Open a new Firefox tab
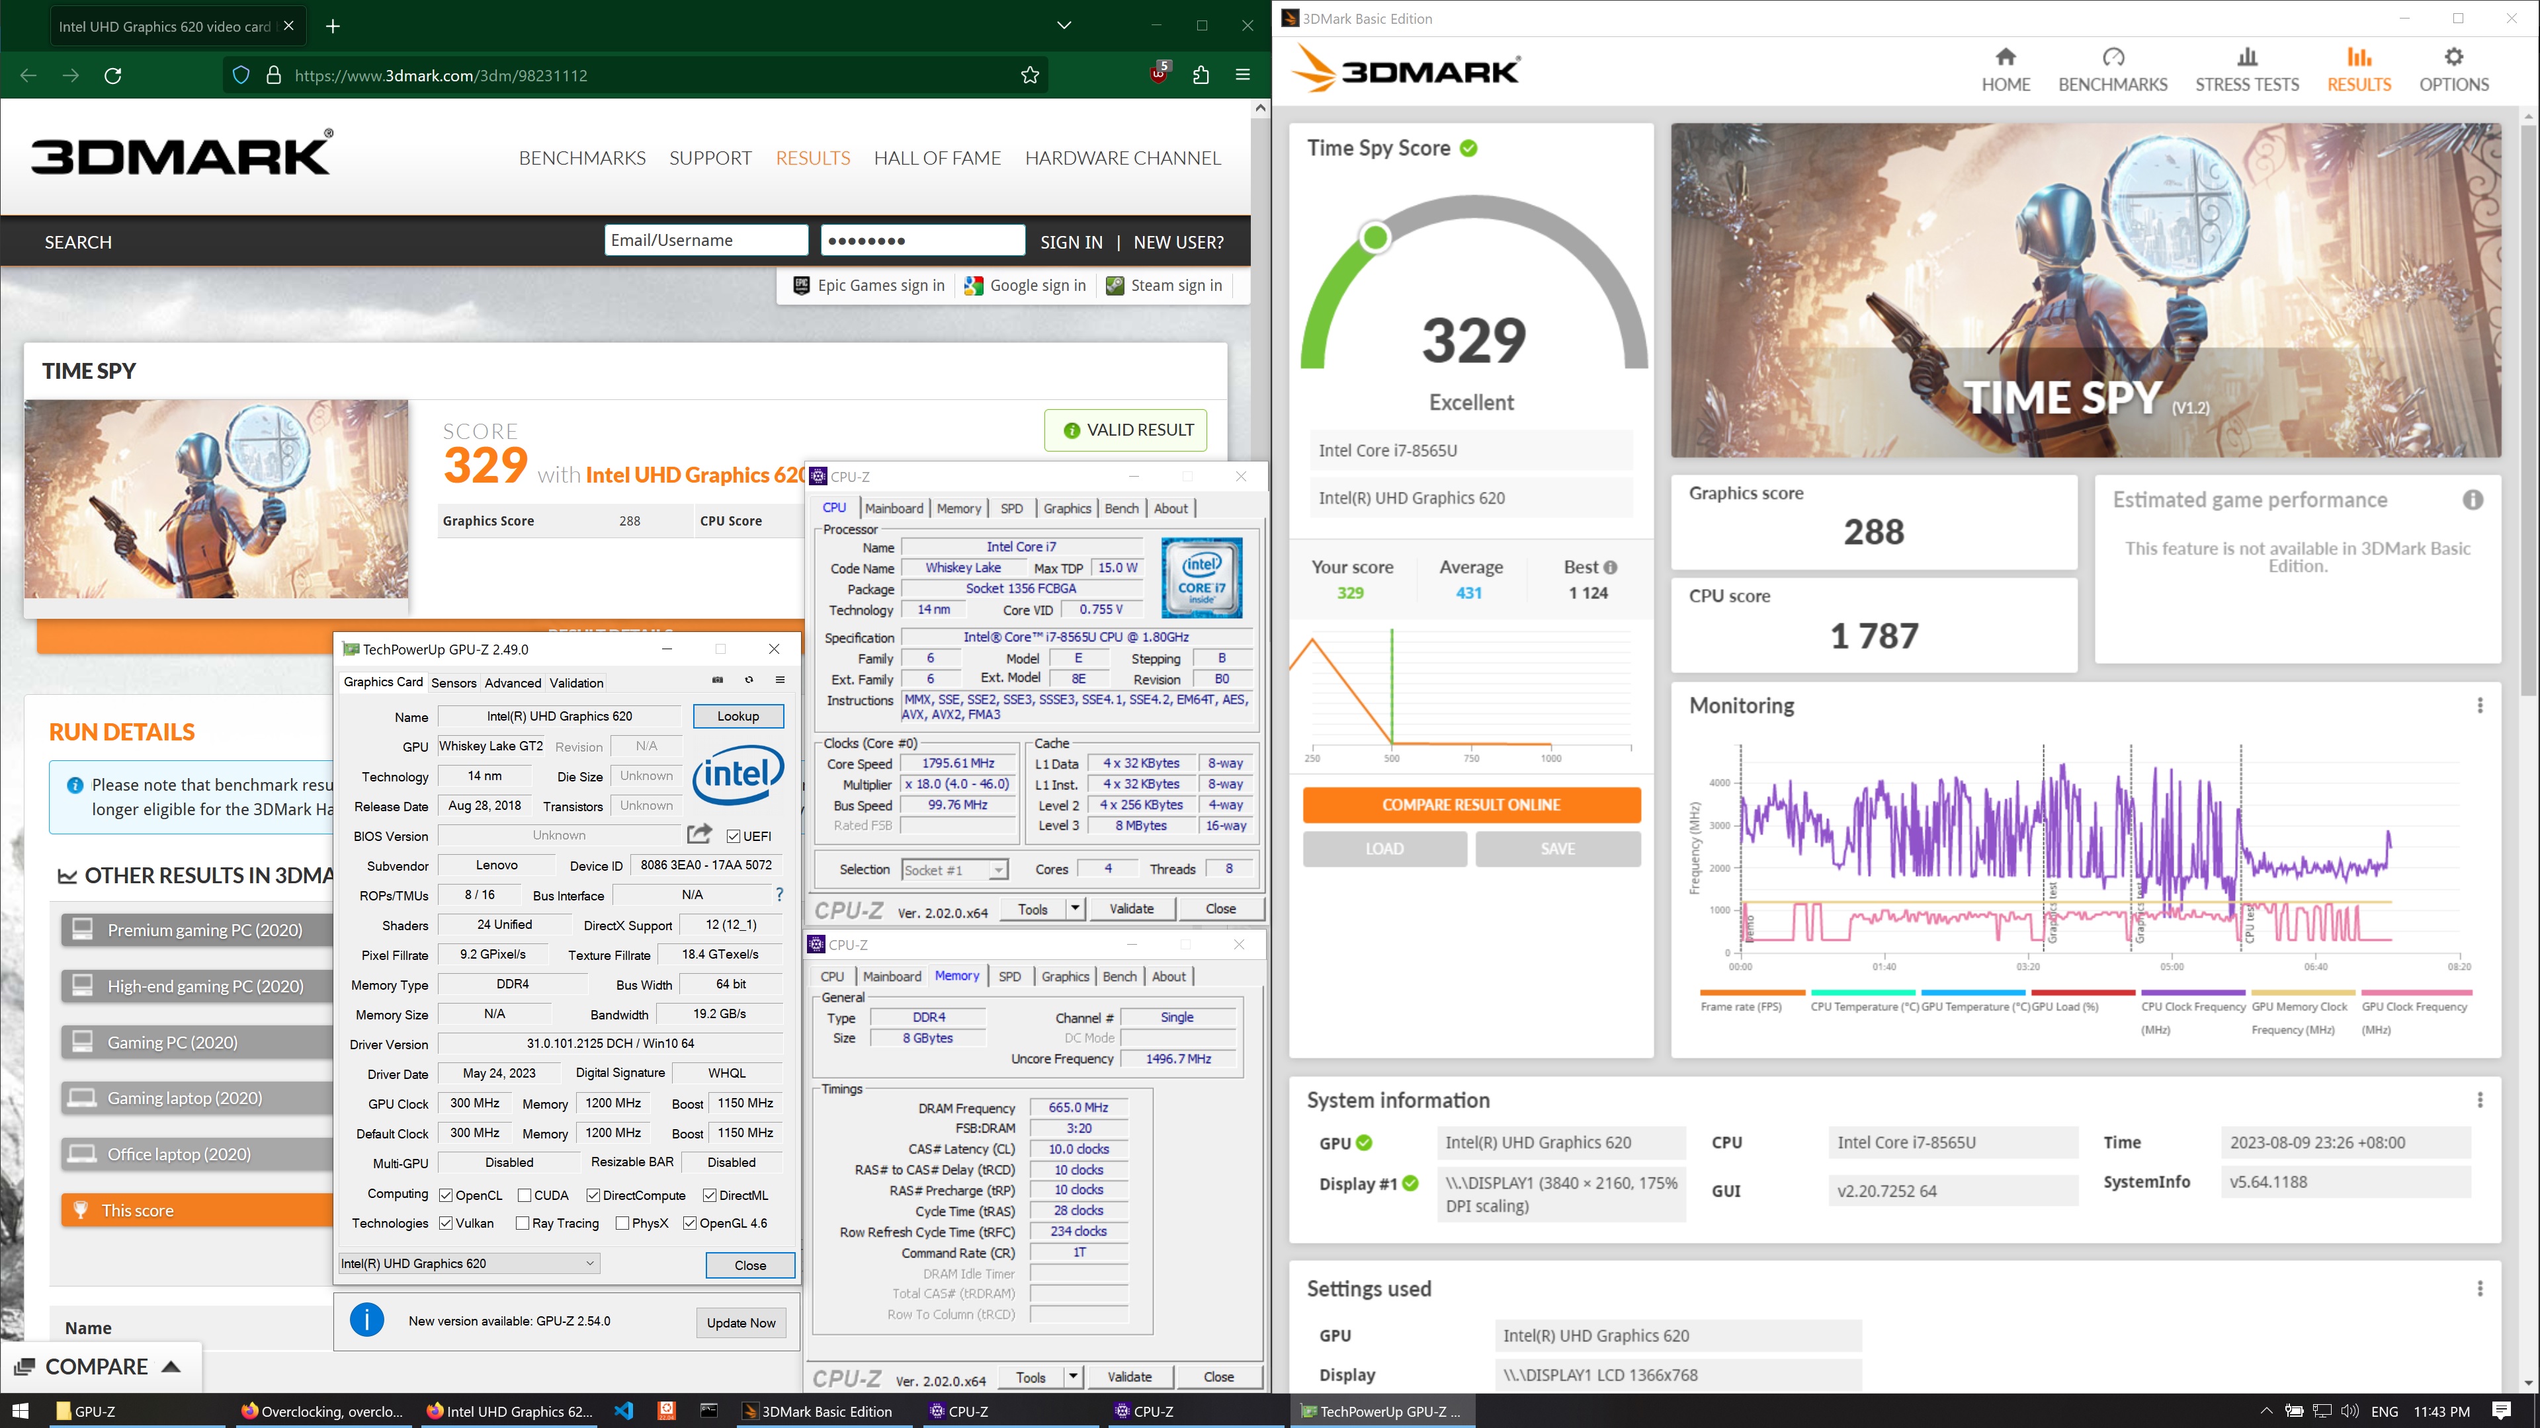The width and height of the screenshot is (2540, 1428). click(x=332, y=26)
